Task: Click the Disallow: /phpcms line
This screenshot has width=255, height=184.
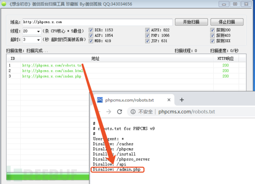Action: click(113, 149)
